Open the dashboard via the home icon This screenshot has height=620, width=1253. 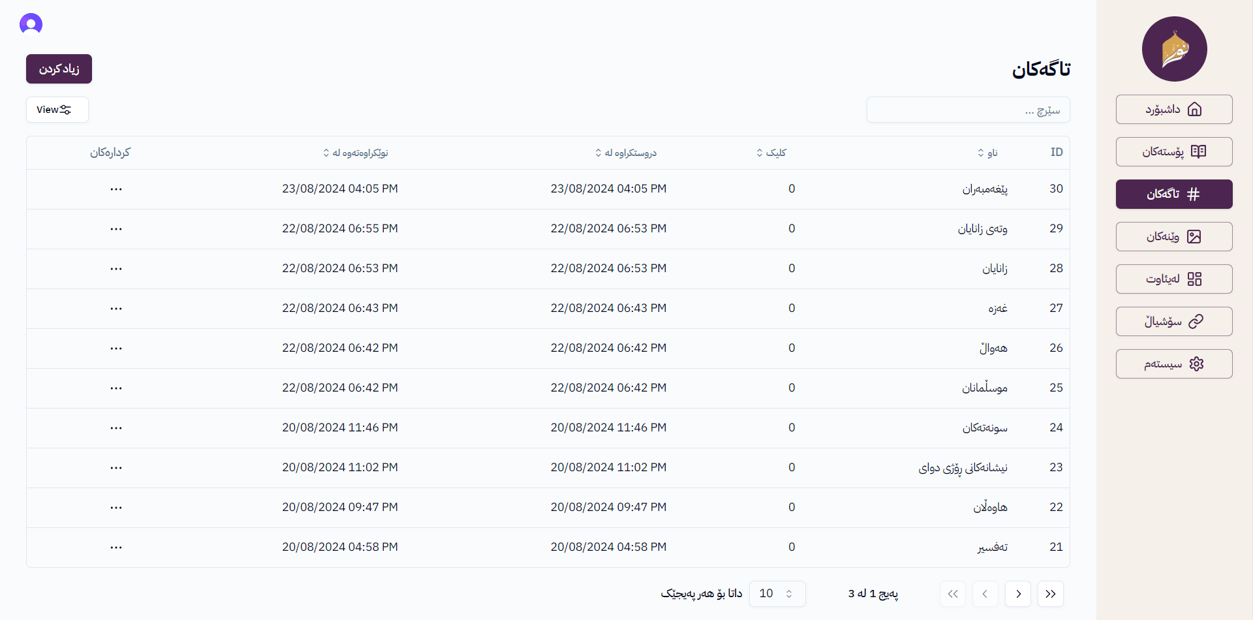[x=1196, y=109]
